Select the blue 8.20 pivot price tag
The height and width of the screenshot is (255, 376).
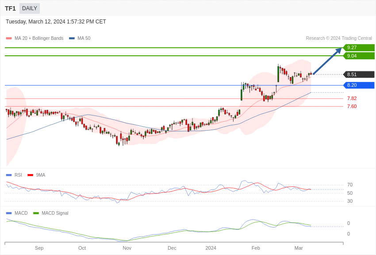pyautogui.click(x=359, y=85)
